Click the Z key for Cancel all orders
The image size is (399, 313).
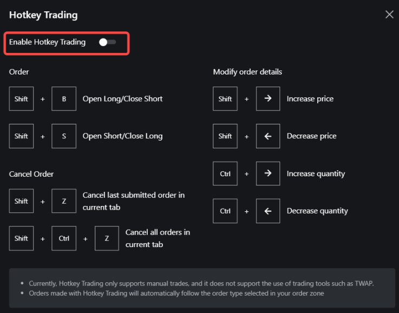click(x=107, y=238)
